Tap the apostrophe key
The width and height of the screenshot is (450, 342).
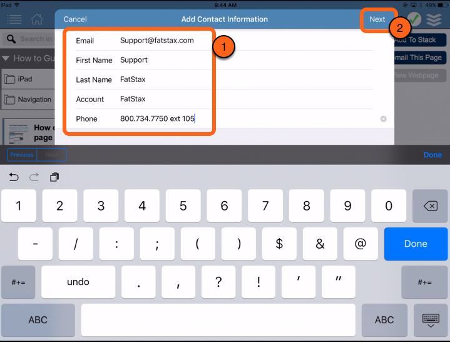click(299, 282)
